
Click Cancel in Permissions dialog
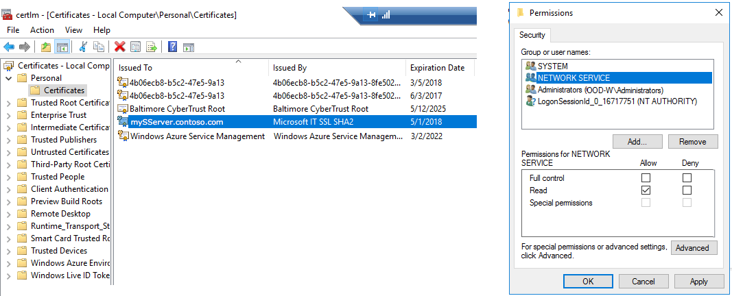(643, 281)
